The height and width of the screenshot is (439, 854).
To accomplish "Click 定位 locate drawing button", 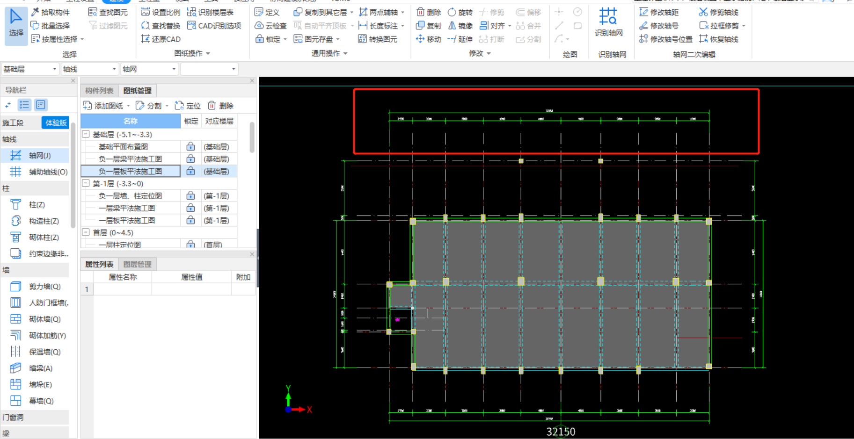I will point(188,106).
